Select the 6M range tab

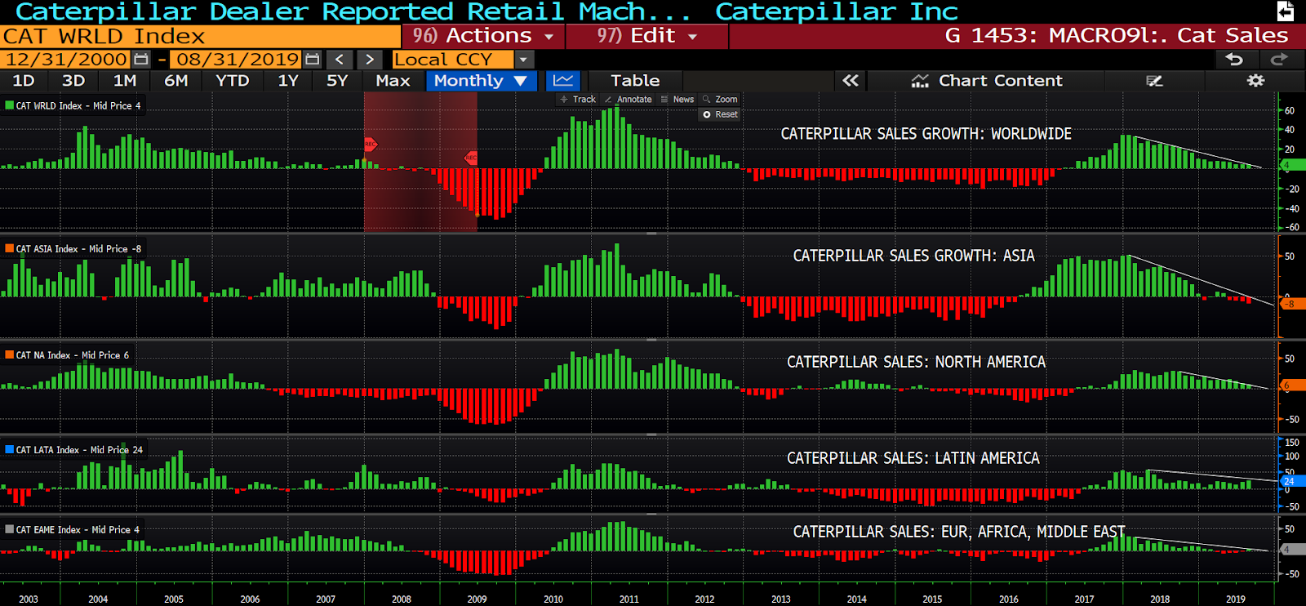(176, 80)
